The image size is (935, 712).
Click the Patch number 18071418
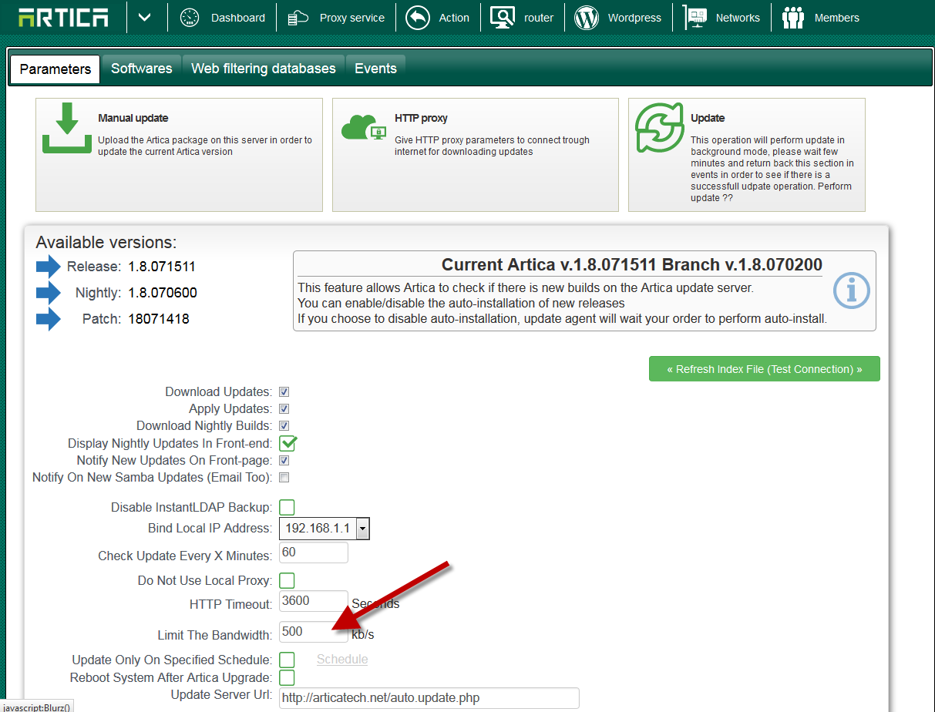pos(159,319)
